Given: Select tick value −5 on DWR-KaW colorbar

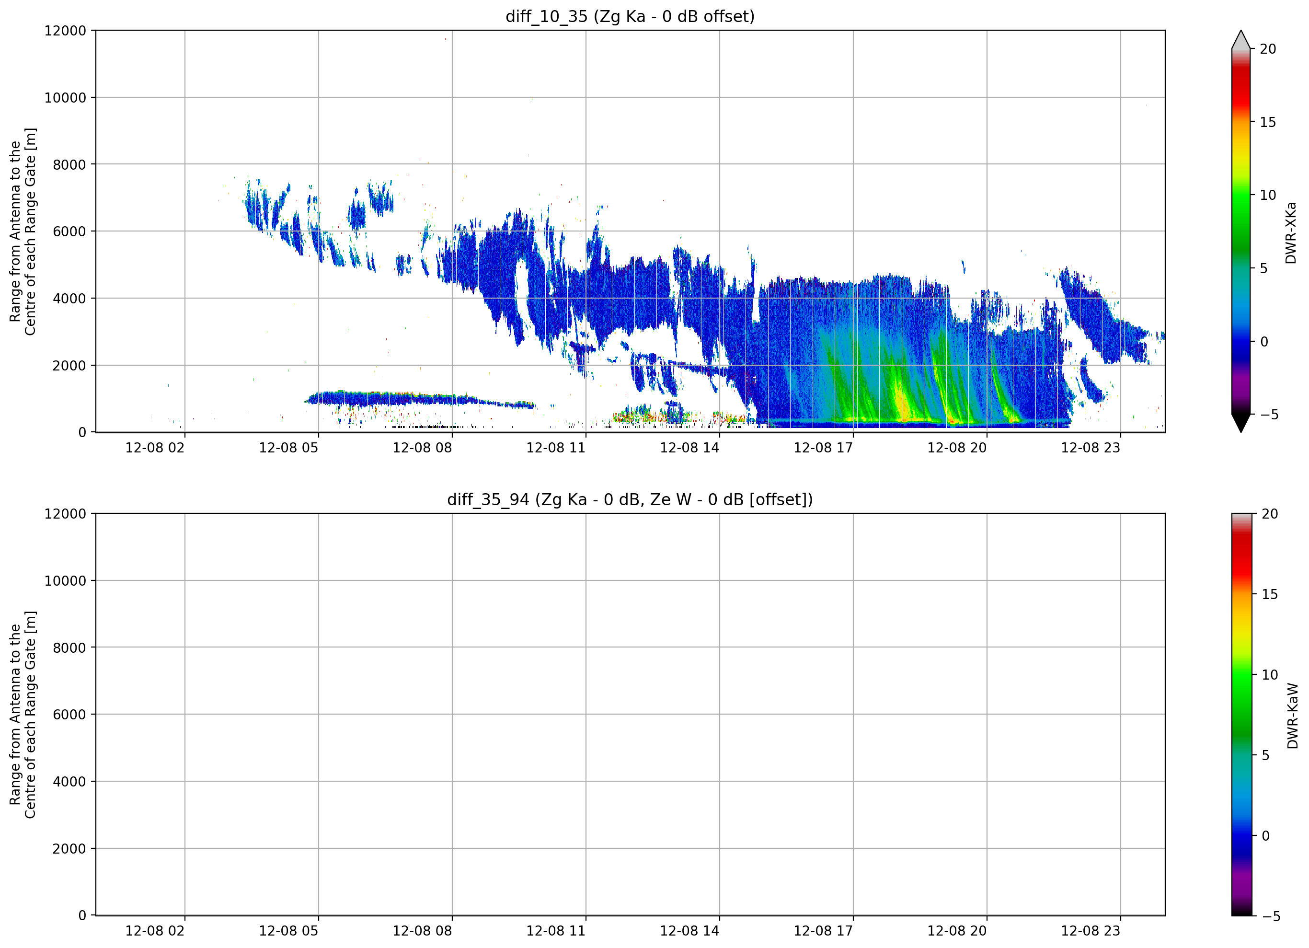Looking at the screenshot, I should click(x=1271, y=916).
